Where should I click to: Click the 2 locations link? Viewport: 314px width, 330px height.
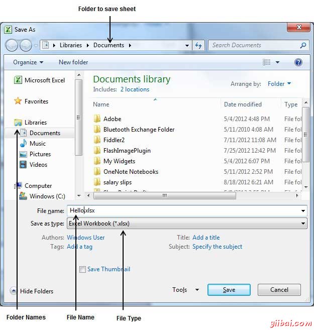pyautogui.click(x=135, y=89)
